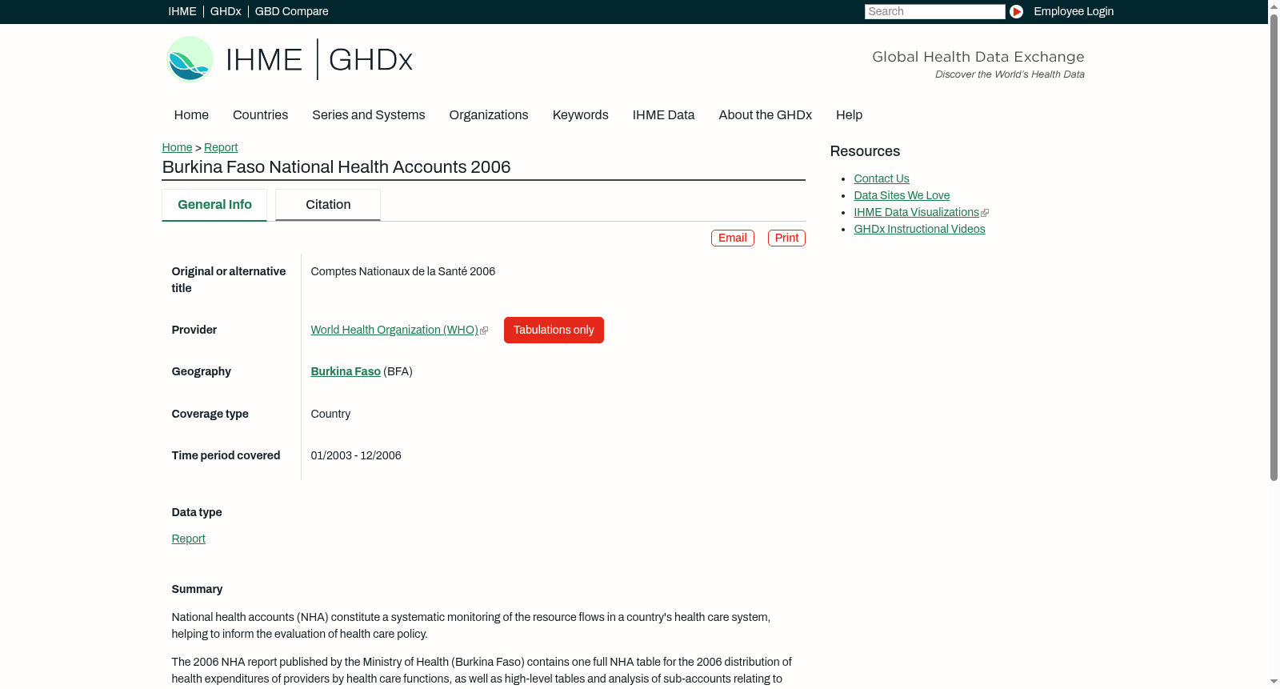Click the Summary heading
The height and width of the screenshot is (689, 1280).
click(x=197, y=589)
